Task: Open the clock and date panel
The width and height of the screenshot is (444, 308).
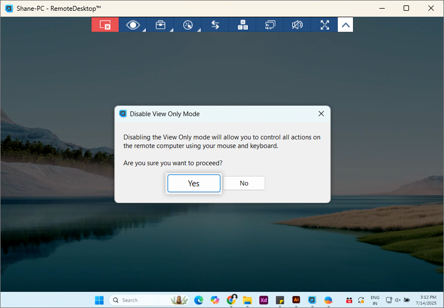Action: [x=425, y=300]
